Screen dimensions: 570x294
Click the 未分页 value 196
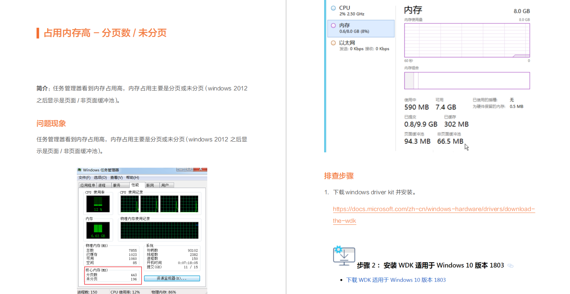click(134, 279)
